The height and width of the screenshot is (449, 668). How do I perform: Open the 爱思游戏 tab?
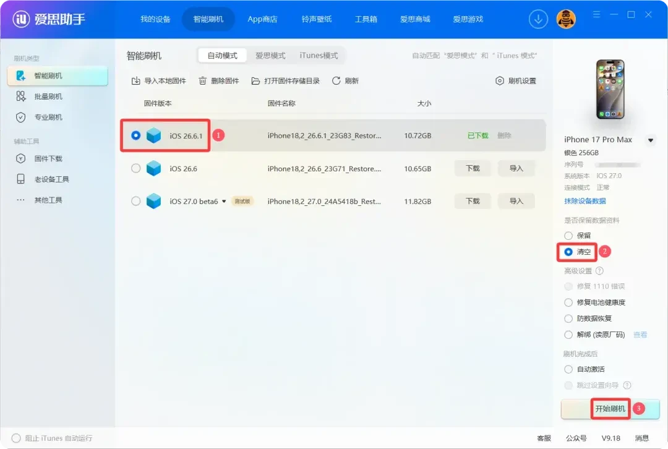pyautogui.click(x=468, y=19)
